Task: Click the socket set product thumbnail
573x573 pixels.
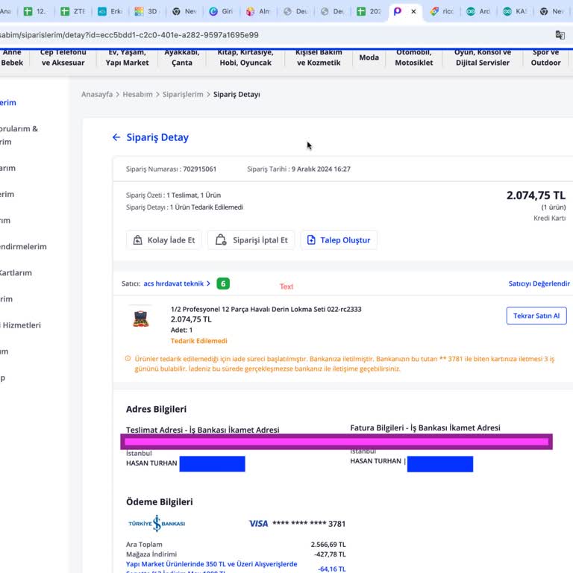Action: coord(141,319)
